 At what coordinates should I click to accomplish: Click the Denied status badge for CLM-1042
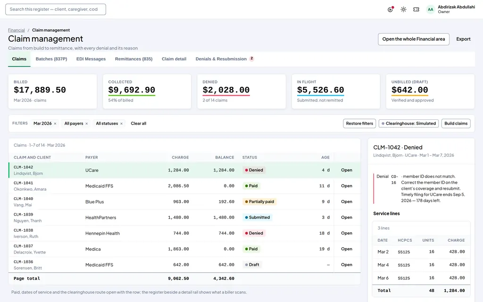254,170
